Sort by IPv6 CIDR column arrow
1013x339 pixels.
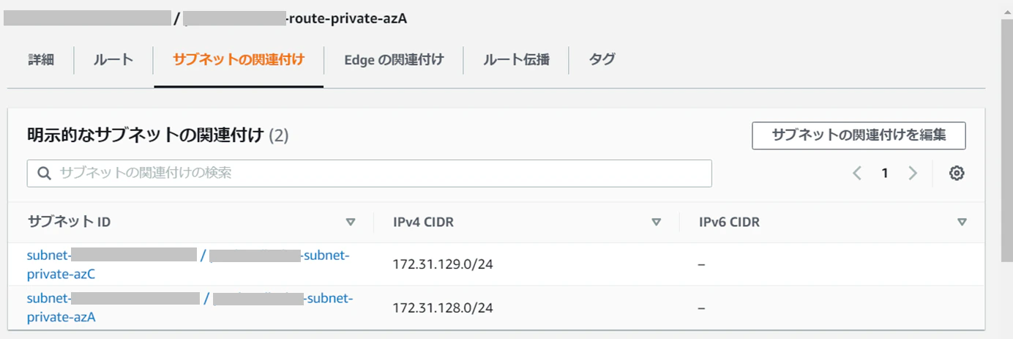[962, 222]
